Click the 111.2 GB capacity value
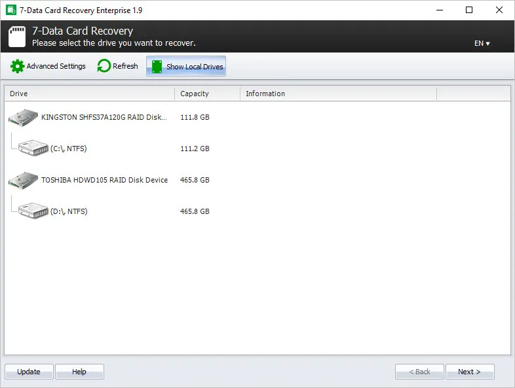 click(195, 149)
